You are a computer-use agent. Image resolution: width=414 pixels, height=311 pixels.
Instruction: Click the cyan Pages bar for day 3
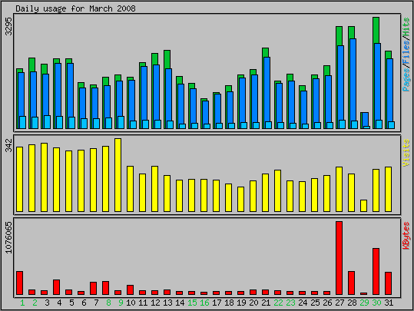[48, 122]
